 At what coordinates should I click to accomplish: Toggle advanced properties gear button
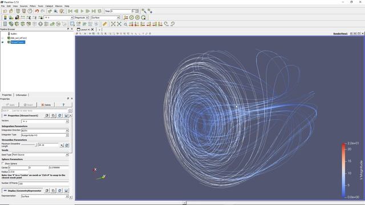(x=70, y=110)
